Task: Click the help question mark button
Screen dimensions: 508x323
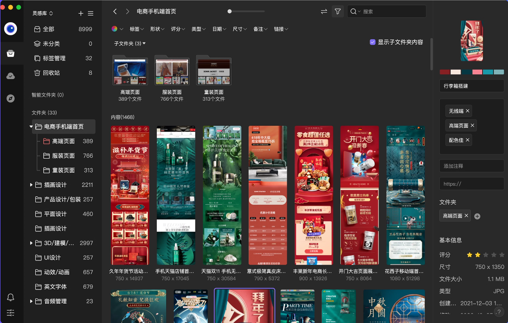Action: click(x=499, y=312)
